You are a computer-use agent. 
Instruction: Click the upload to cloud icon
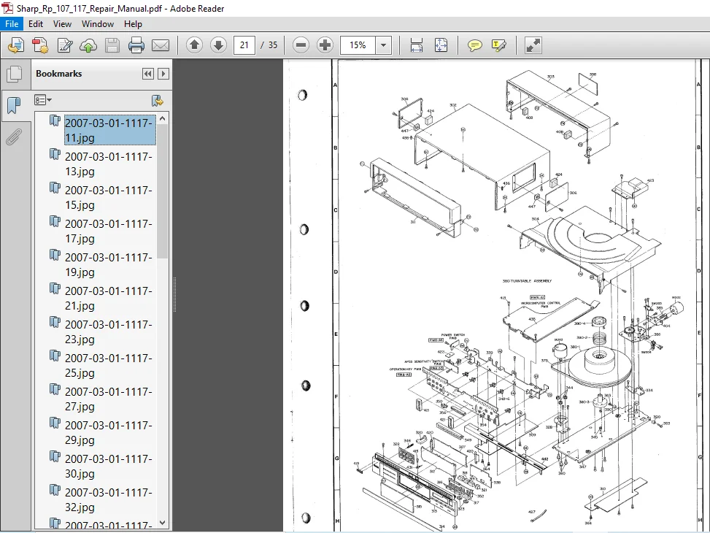tap(88, 45)
